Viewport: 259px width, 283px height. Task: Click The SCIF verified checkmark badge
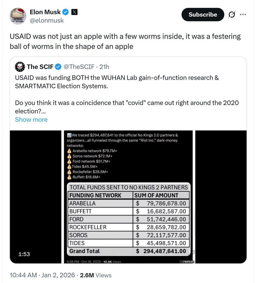pyautogui.click(x=58, y=67)
